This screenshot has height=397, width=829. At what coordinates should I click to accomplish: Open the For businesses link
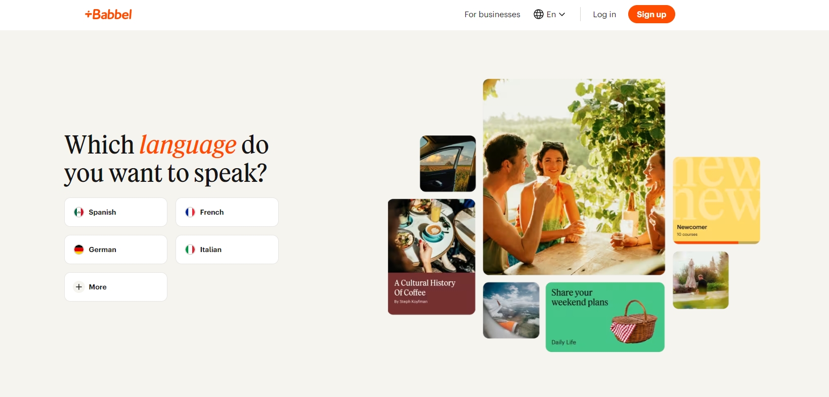(492, 14)
